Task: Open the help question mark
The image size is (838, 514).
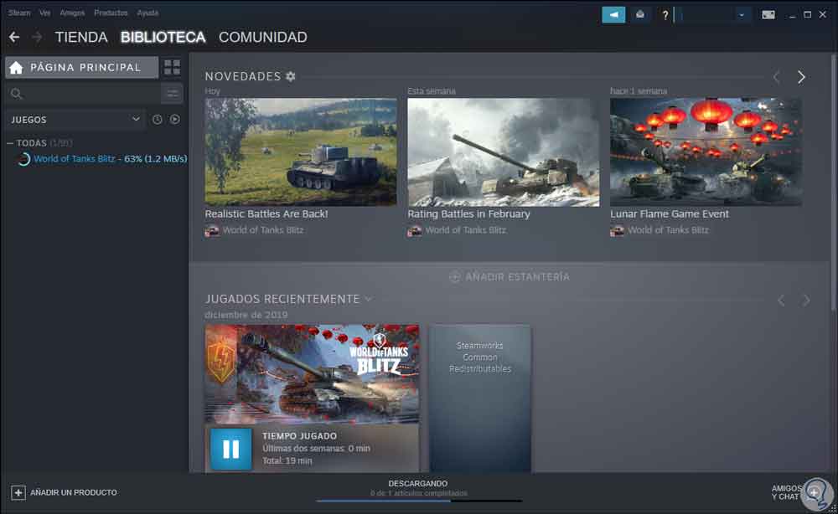Action: pos(665,15)
